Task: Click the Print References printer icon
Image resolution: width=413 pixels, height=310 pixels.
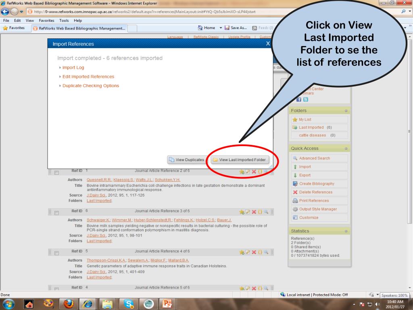Action: coord(295,201)
